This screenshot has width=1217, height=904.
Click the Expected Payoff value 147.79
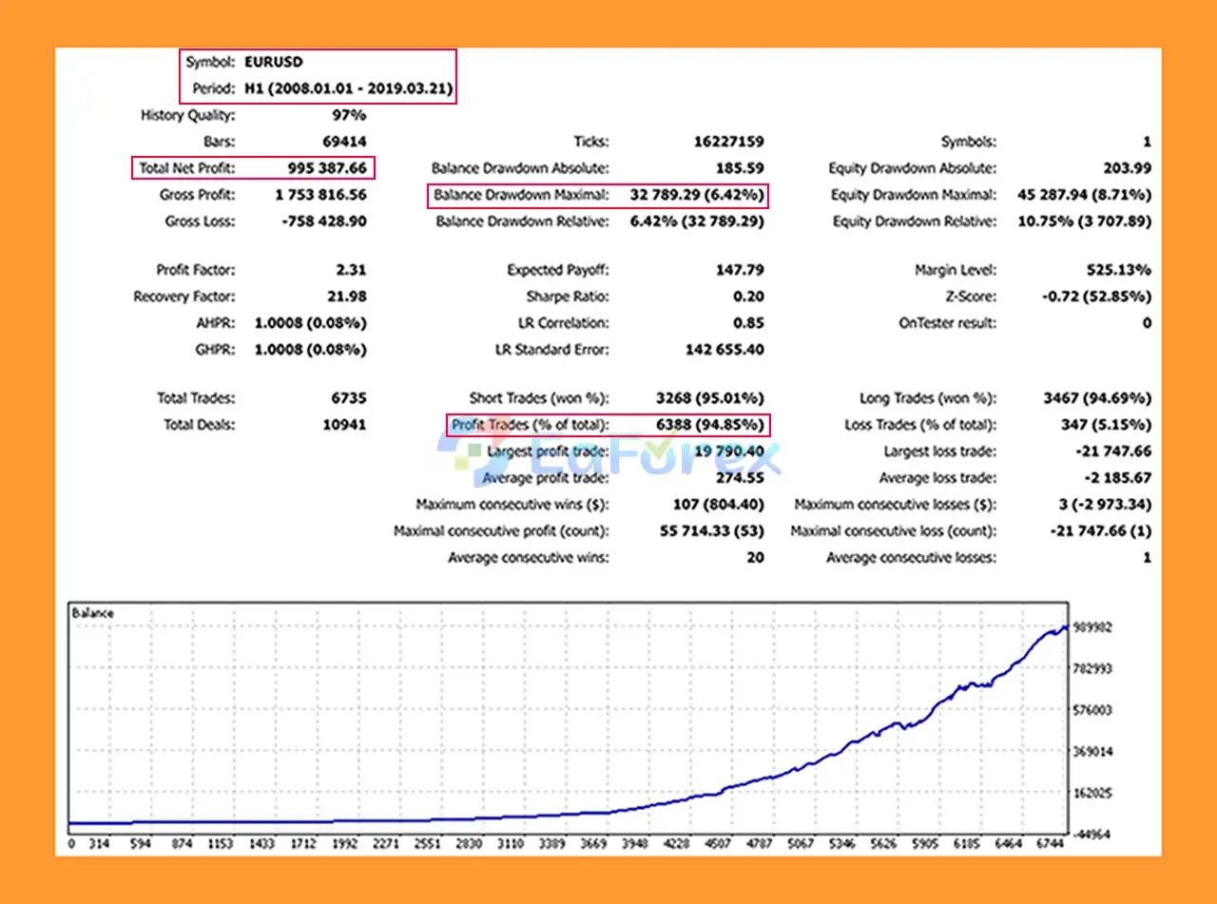coord(740,270)
